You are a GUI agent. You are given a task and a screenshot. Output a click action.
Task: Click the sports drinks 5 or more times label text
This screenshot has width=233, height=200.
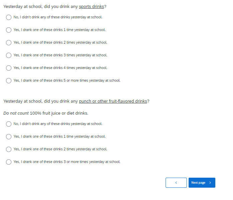point(67,81)
